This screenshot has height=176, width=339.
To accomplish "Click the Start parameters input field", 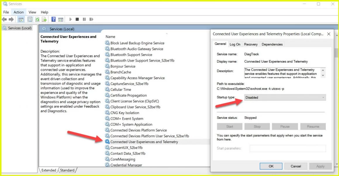I will point(288,148).
